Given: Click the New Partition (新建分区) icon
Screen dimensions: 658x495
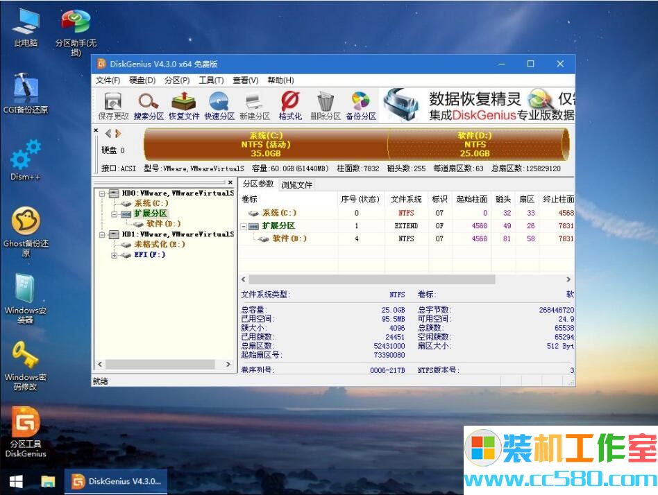Looking at the screenshot, I should pos(254,106).
